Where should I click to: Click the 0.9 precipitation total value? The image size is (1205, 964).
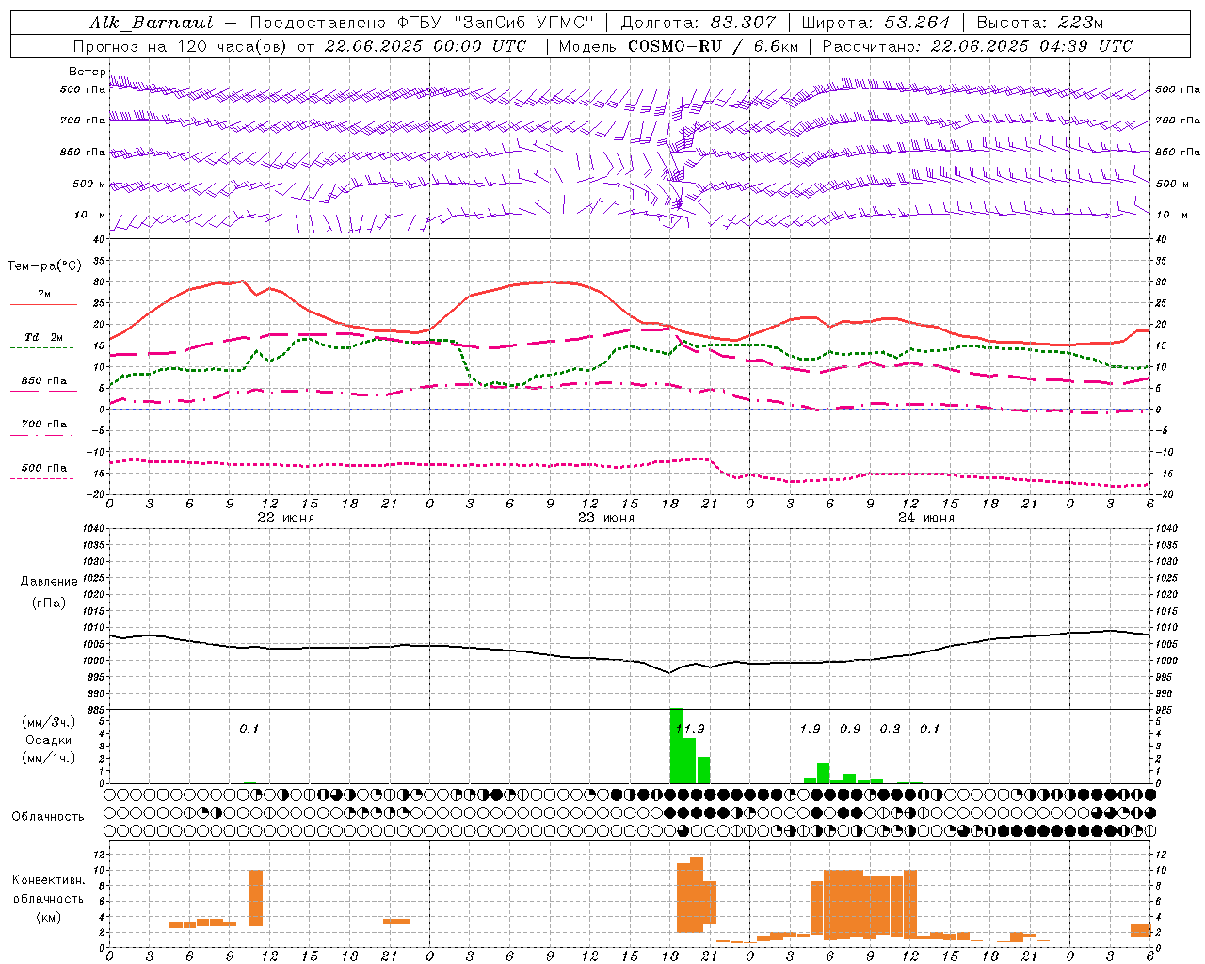tap(850, 730)
